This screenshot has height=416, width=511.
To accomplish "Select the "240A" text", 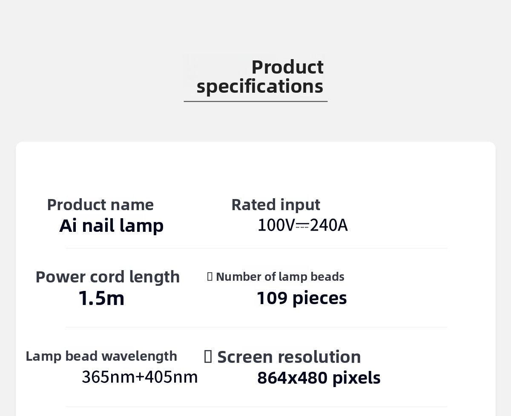I will pos(329,225).
